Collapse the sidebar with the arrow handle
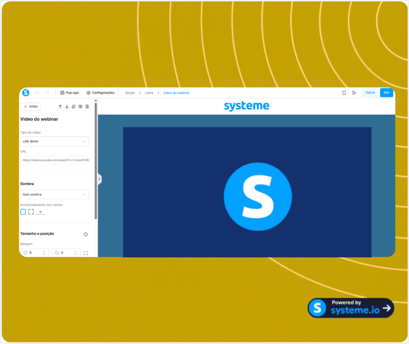The image size is (409, 344). point(99,179)
